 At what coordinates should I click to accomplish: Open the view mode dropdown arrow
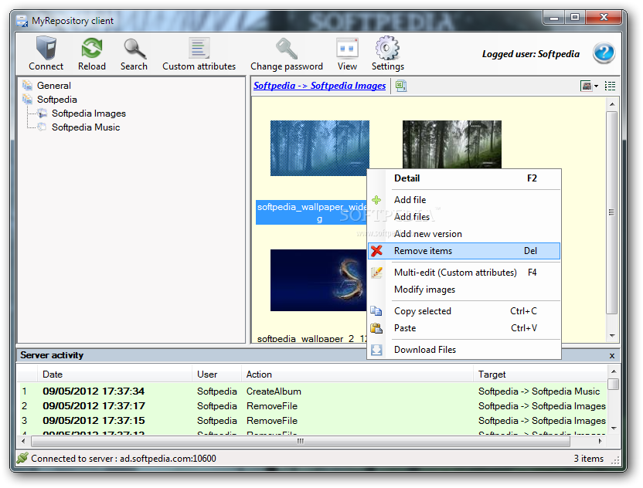click(597, 86)
